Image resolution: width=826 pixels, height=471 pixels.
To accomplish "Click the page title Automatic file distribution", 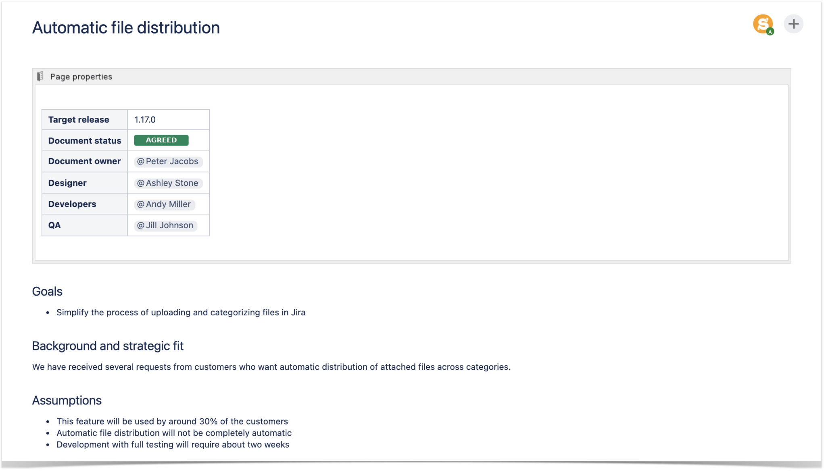I will [126, 27].
